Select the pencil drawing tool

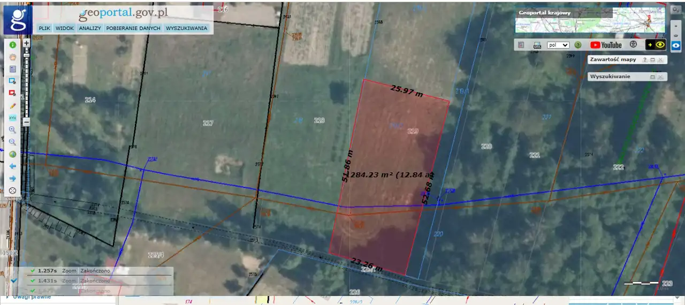pyautogui.click(x=12, y=105)
